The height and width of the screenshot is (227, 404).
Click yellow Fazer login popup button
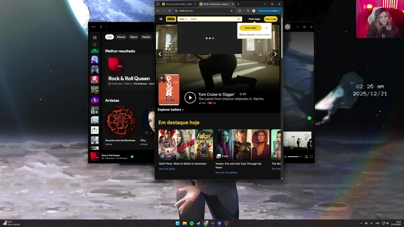[x=250, y=28]
